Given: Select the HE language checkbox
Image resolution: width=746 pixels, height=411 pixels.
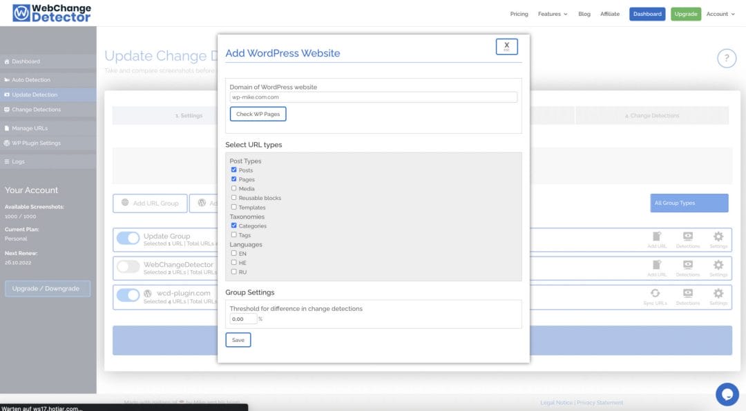Looking at the screenshot, I should tap(233, 262).
